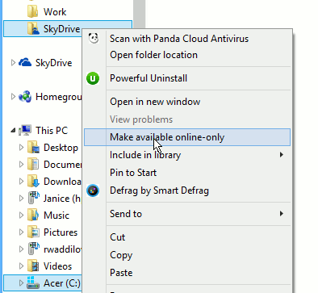Choose Cut from the context menu
This screenshot has height=293, width=318.
(187, 237)
